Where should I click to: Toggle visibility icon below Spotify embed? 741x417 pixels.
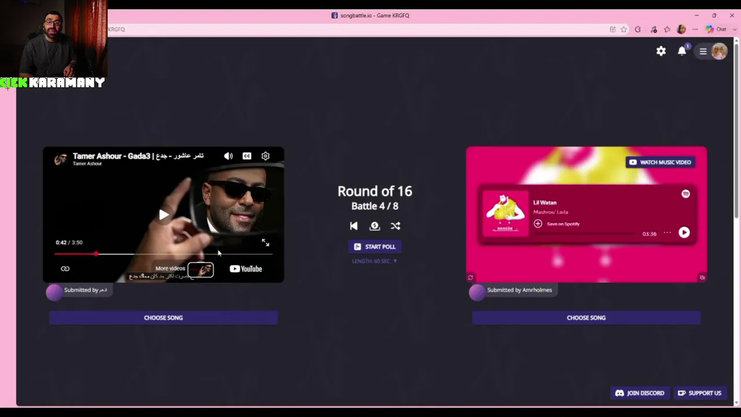coord(702,277)
